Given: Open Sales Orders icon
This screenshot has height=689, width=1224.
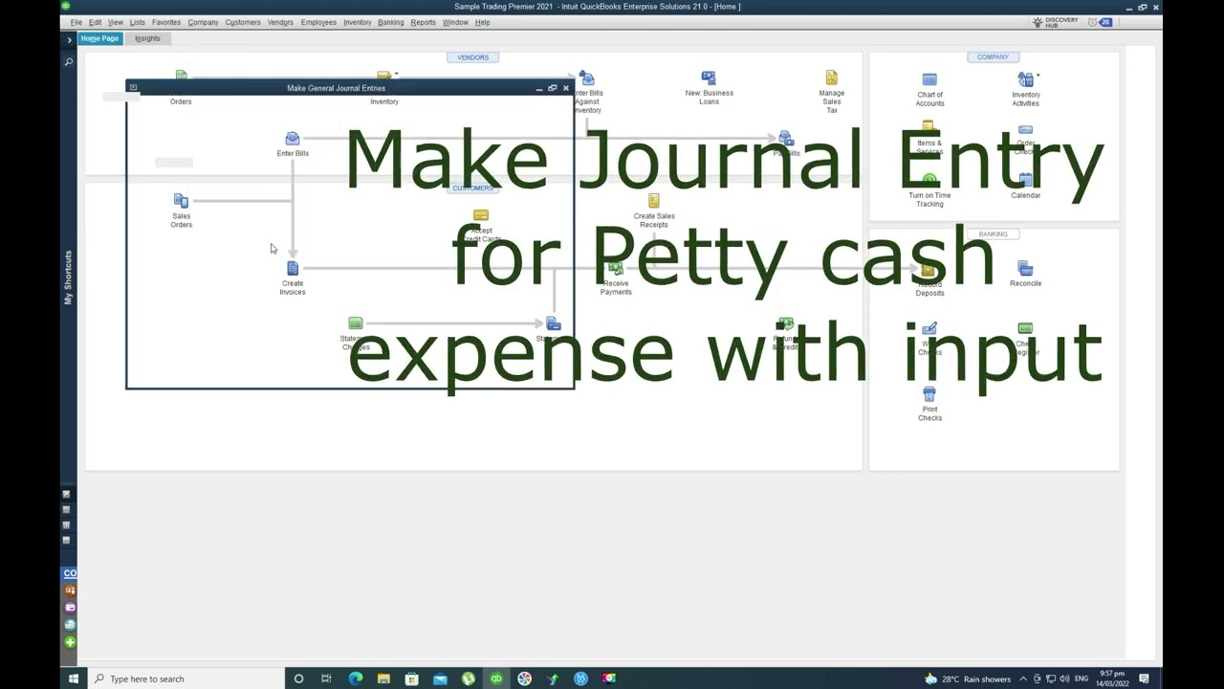Looking at the screenshot, I should tap(181, 202).
